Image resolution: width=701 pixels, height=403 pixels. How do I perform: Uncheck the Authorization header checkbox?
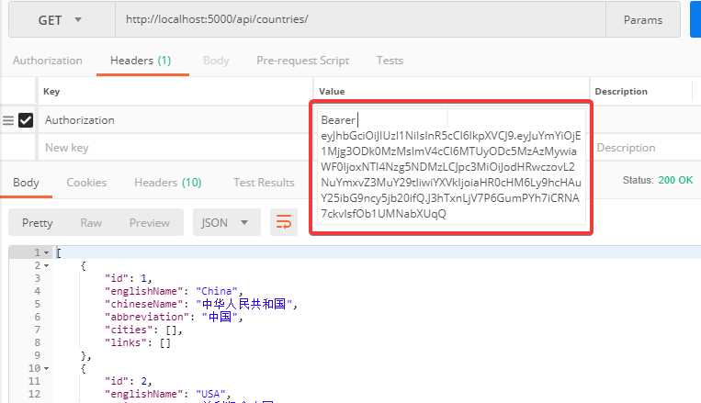point(26,120)
